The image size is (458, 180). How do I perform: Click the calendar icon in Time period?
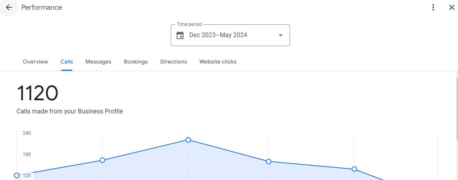pyautogui.click(x=180, y=36)
